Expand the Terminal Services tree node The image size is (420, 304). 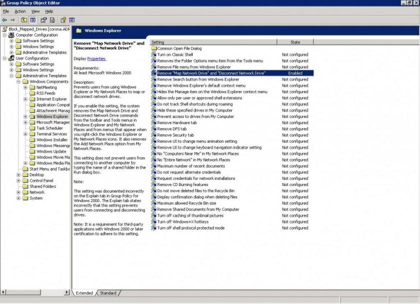click(x=26, y=134)
